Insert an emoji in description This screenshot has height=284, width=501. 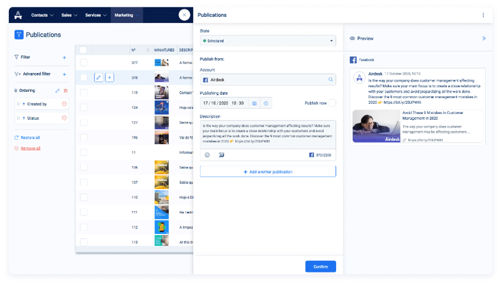pyautogui.click(x=207, y=155)
